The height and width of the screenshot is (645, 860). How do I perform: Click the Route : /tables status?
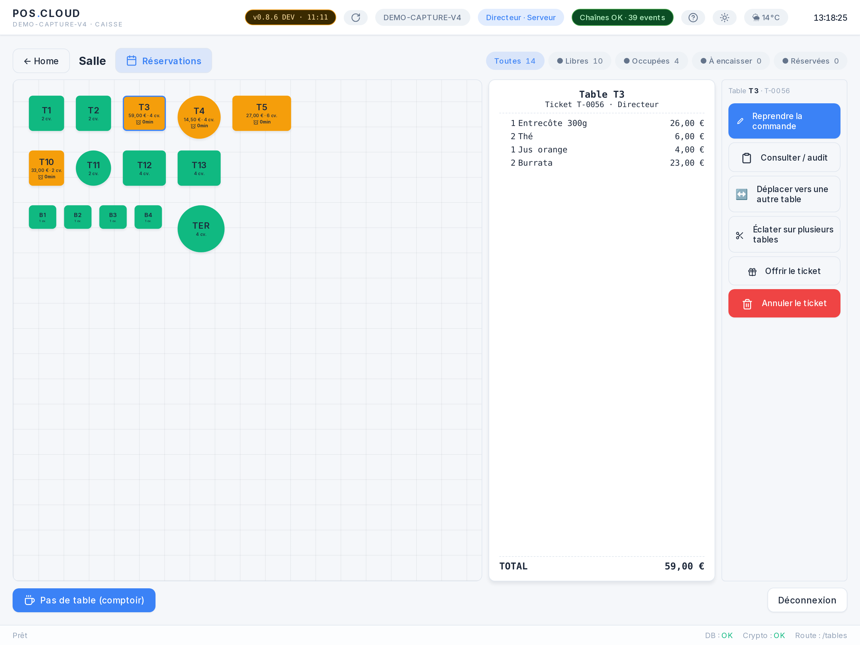821,635
